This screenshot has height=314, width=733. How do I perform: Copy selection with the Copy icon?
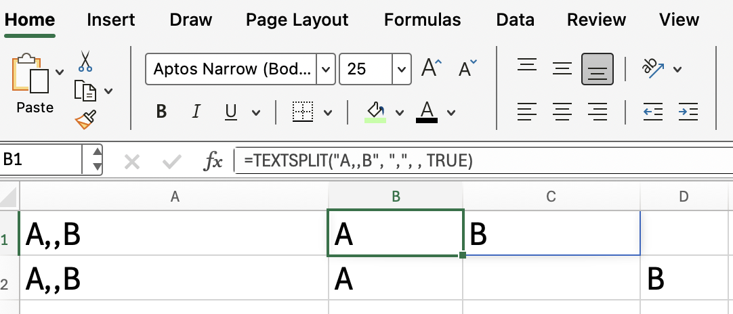85,91
